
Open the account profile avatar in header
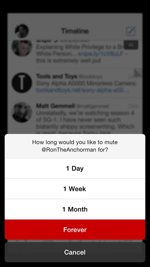pos(22,31)
